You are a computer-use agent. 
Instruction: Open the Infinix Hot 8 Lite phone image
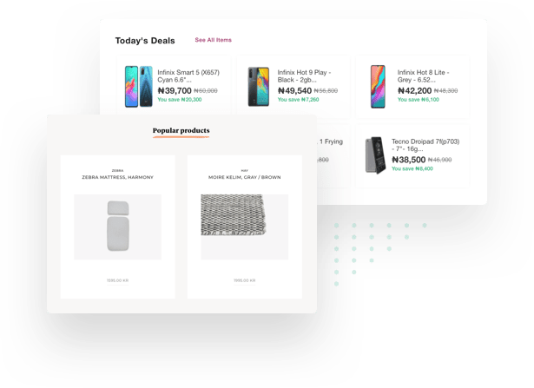click(378, 85)
